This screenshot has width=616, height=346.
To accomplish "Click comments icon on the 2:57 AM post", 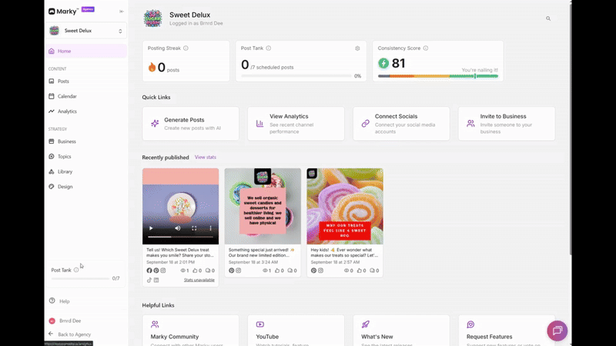I will tap(372, 271).
